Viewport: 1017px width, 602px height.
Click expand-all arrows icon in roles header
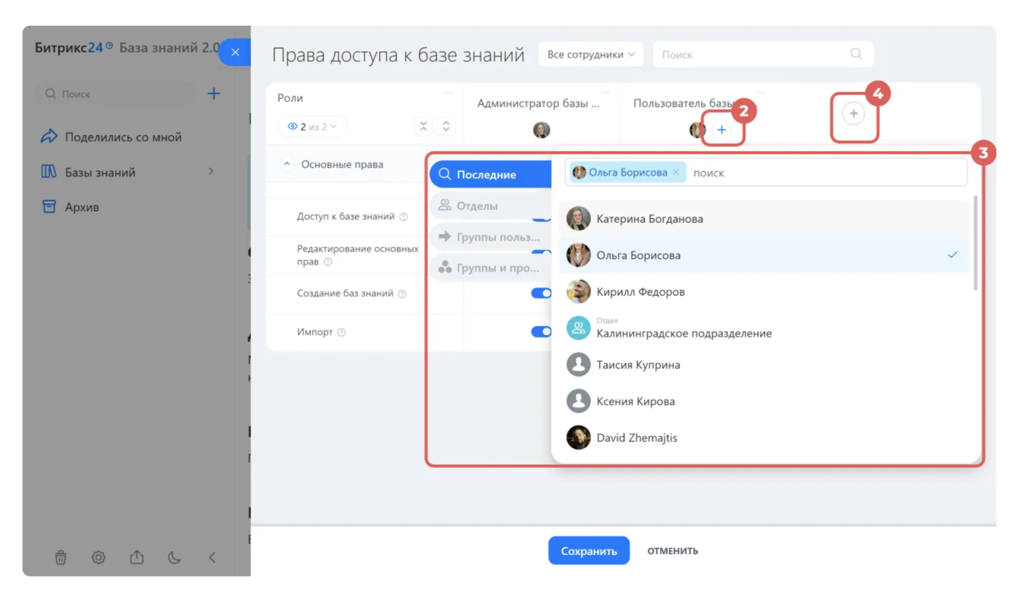point(446,126)
